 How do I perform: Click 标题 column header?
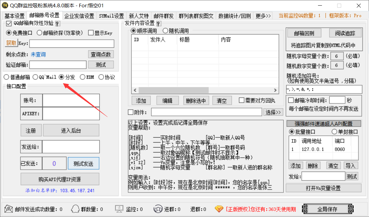pos(185,39)
